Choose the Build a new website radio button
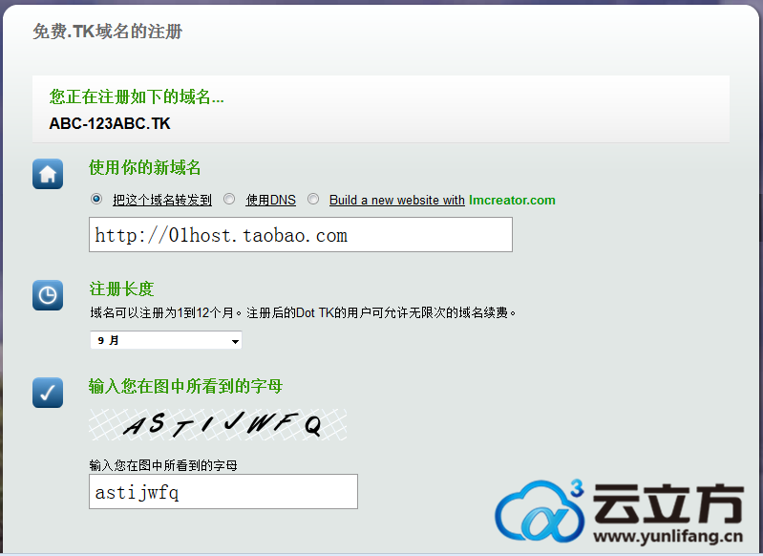763x556 pixels. (313, 200)
